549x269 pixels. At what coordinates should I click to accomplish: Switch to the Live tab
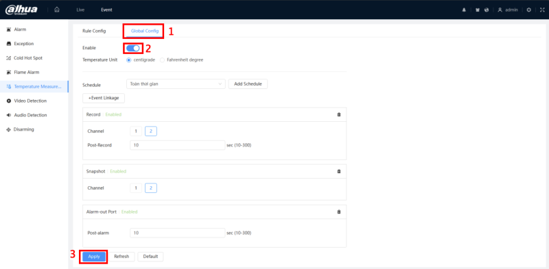80,10
